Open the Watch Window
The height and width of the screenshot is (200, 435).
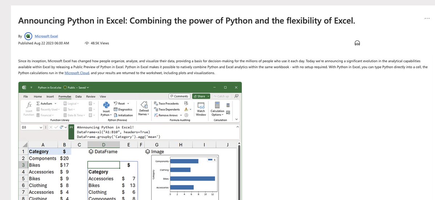pyautogui.click(x=201, y=108)
